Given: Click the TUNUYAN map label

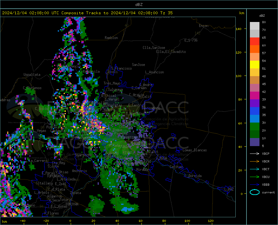Looking at the screenshot, I should (x=72, y=204).
